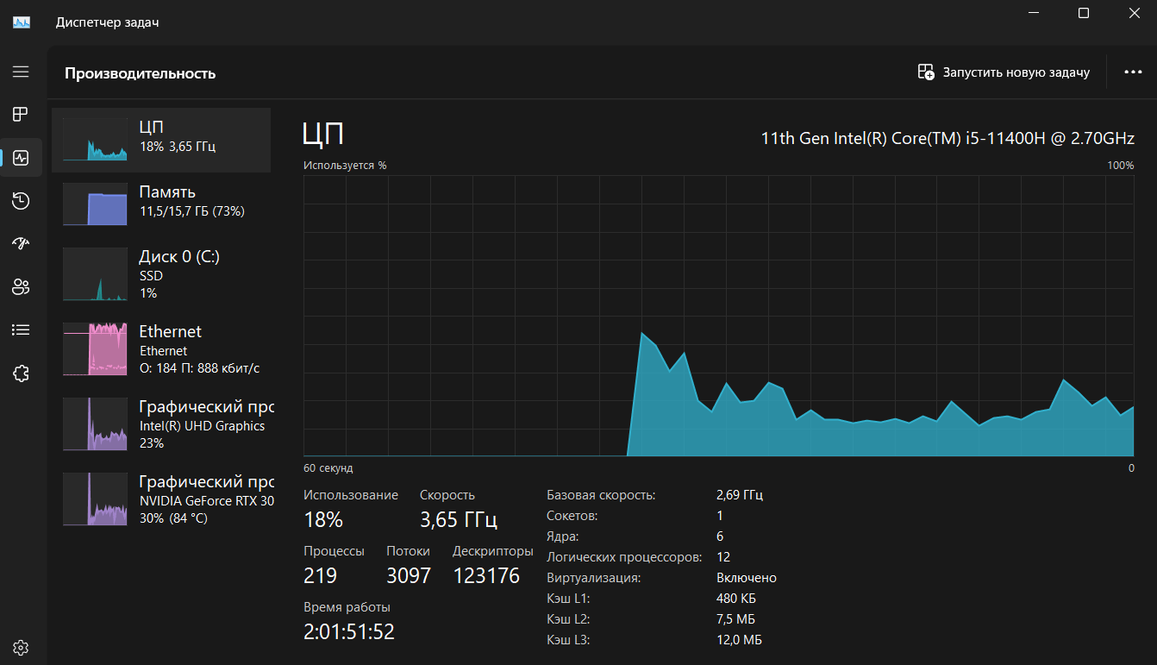Open the App history page icon
This screenshot has width=1157, height=665.
(21, 201)
